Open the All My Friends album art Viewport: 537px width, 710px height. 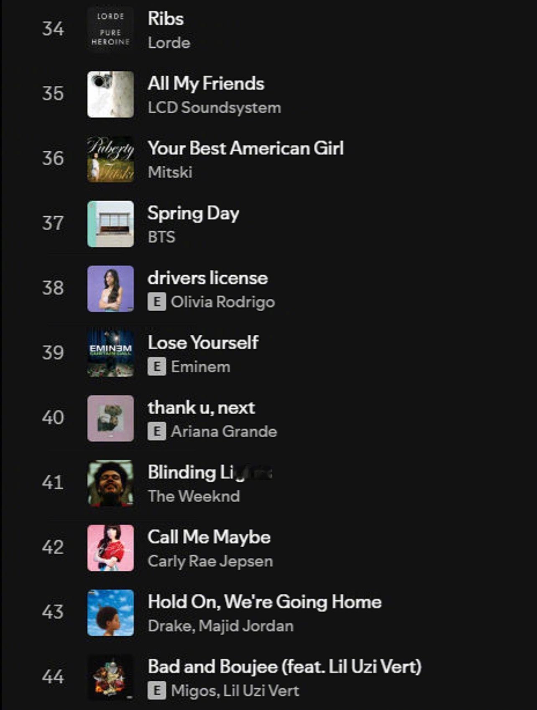[x=110, y=94]
